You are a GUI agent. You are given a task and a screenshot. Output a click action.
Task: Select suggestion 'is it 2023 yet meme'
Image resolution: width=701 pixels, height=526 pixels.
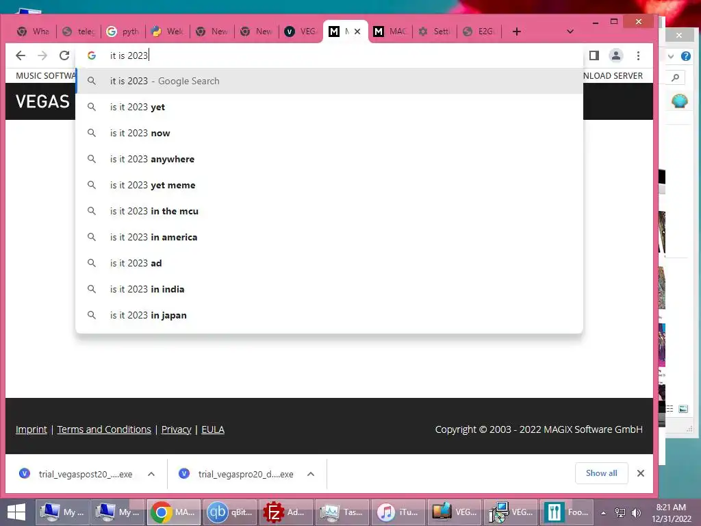(329, 185)
